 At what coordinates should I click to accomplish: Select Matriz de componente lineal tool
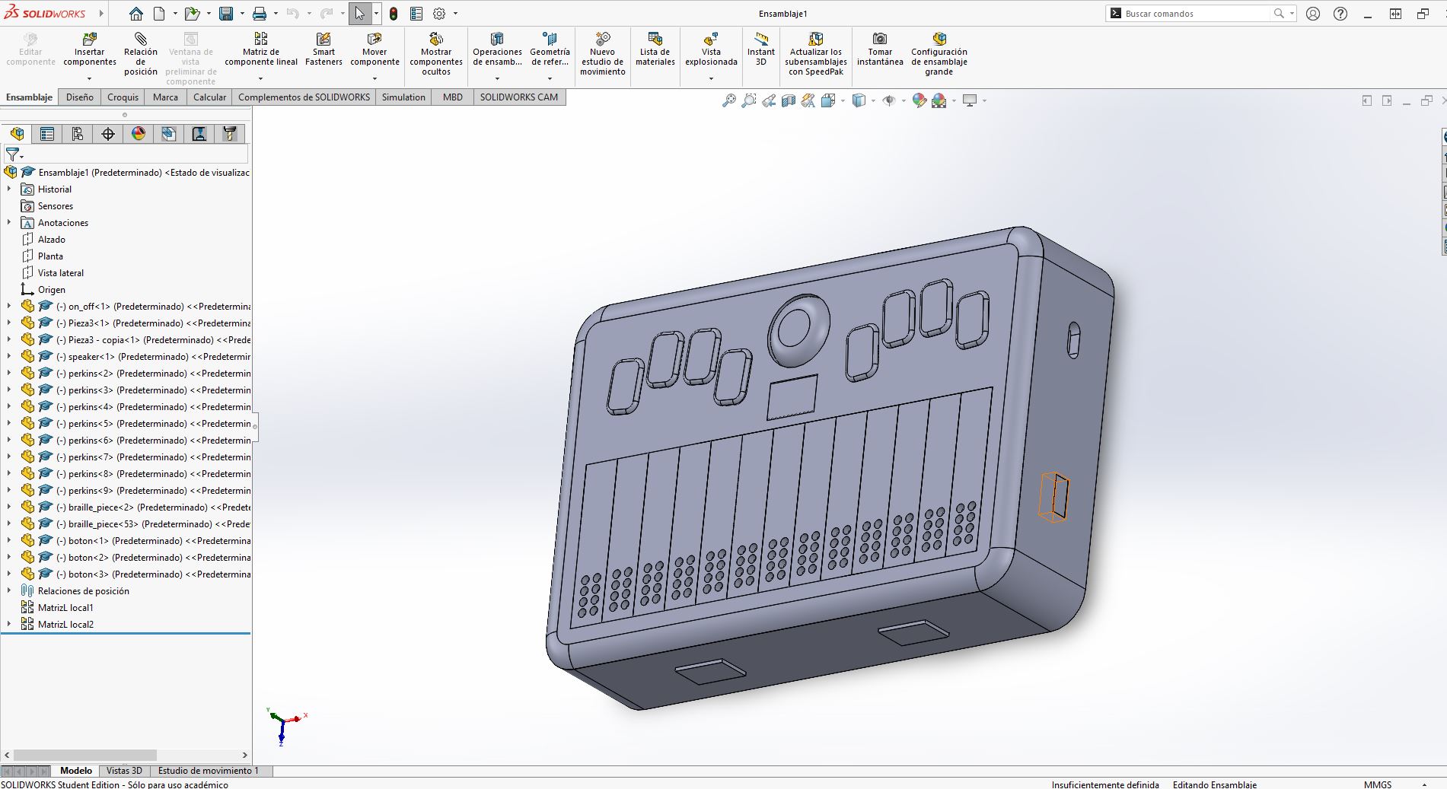(x=261, y=49)
